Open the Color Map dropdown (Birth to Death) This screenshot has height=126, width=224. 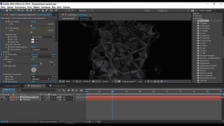(x=43, y=37)
